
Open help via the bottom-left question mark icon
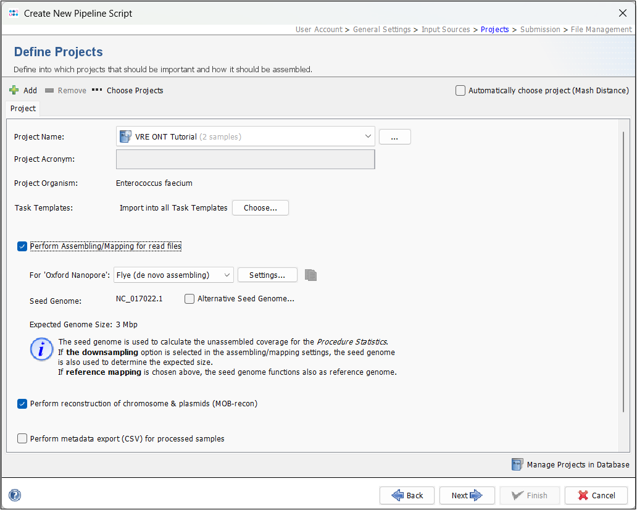(x=14, y=495)
